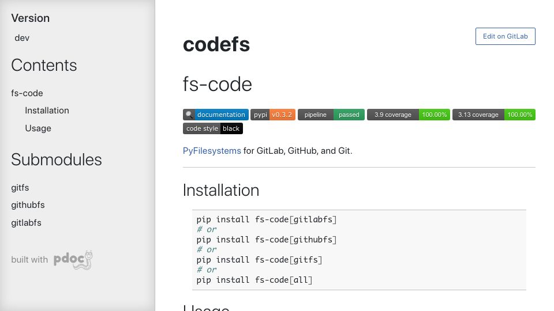Click the 3.9 coverage badge

(409, 115)
